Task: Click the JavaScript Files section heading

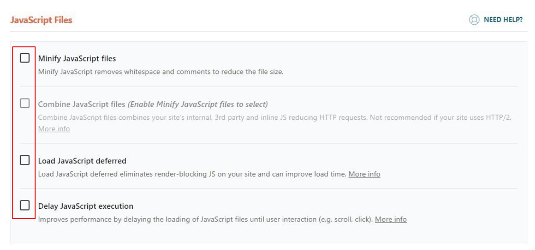Action: (x=41, y=20)
